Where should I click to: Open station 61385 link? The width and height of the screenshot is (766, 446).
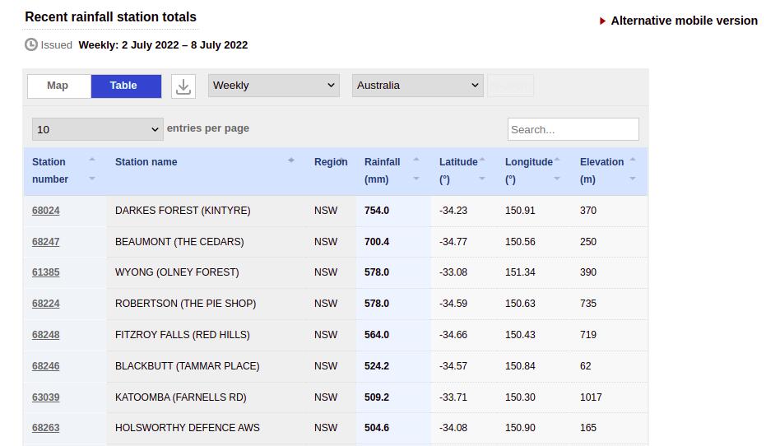(x=46, y=272)
